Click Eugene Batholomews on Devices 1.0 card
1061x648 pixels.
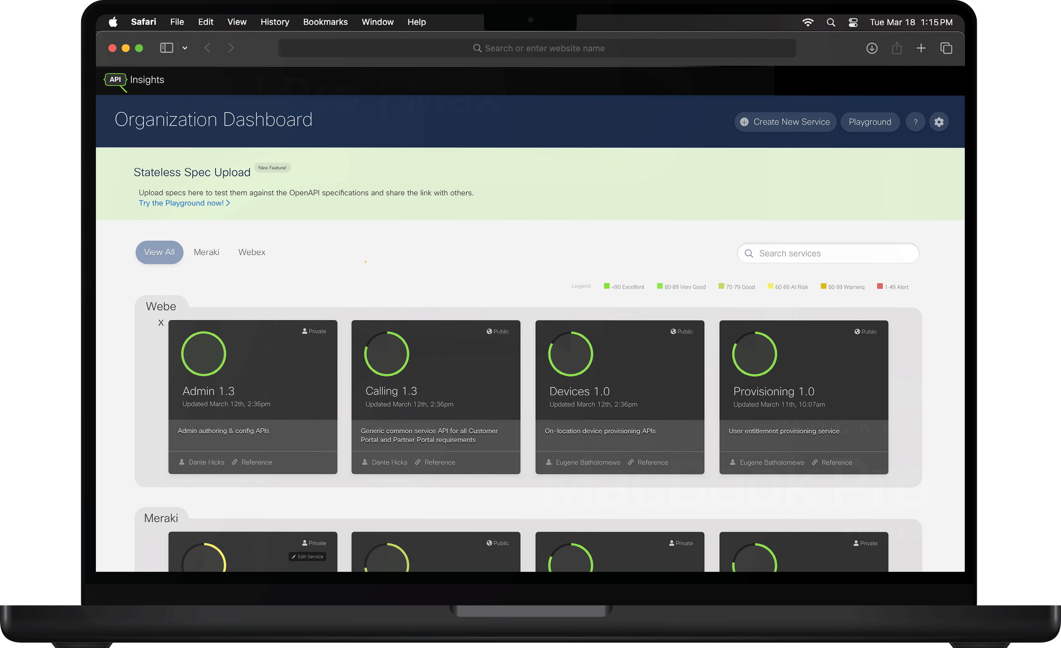pos(583,463)
